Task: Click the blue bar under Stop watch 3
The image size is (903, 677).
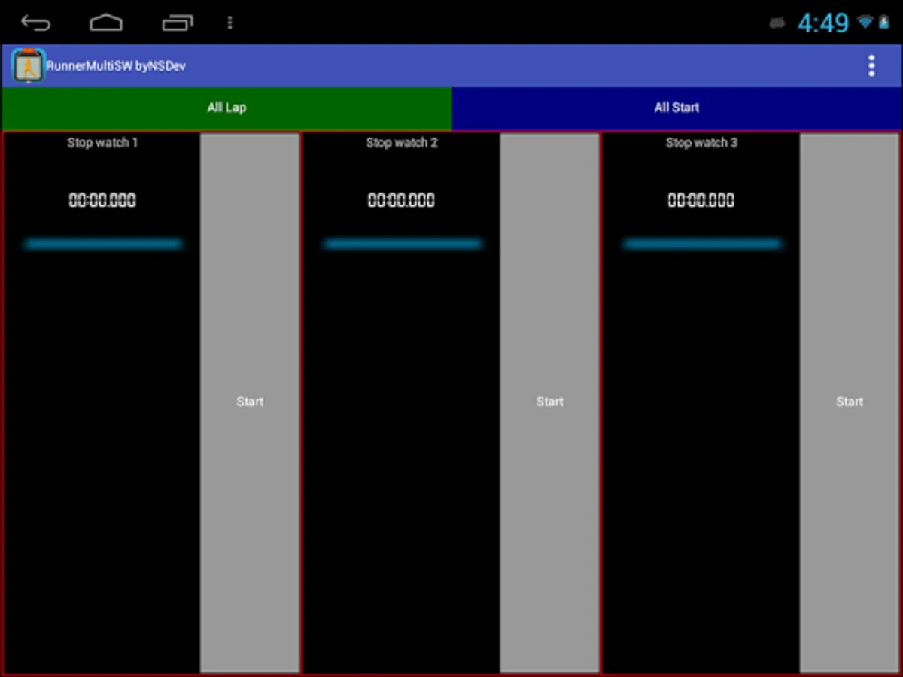Action: click(x=702, y=244)
